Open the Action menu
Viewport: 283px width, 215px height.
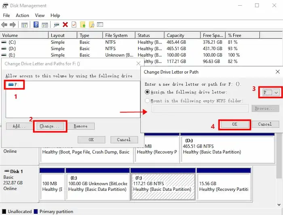pyautogui.click(x=22, y=15)
